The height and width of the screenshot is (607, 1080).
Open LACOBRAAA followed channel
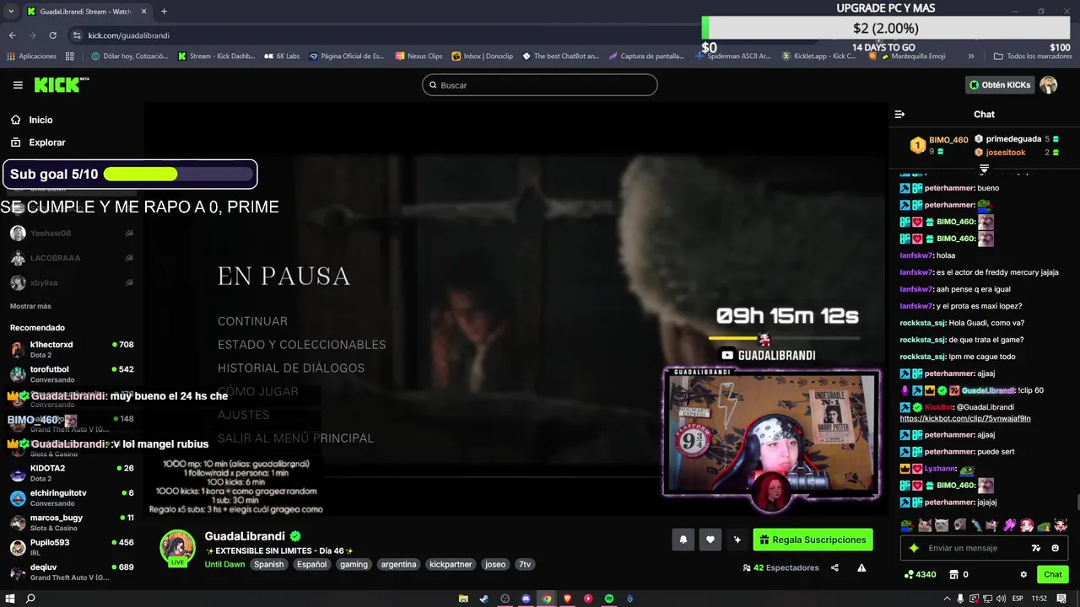pyautogui.click(x=72, y=258)
